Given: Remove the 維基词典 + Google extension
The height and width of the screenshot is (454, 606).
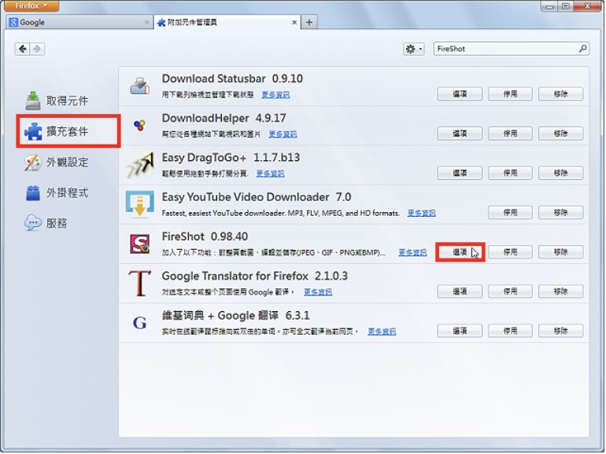Looking at the screenshot, I should coord(561,331).
